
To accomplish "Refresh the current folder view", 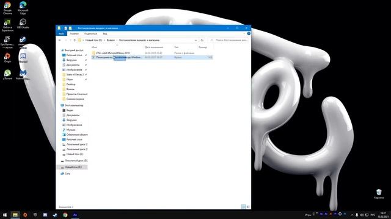I will 202,40.
